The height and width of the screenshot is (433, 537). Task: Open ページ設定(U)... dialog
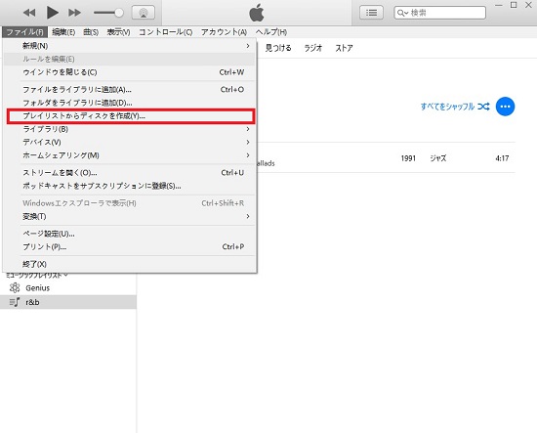coord(130,234)
